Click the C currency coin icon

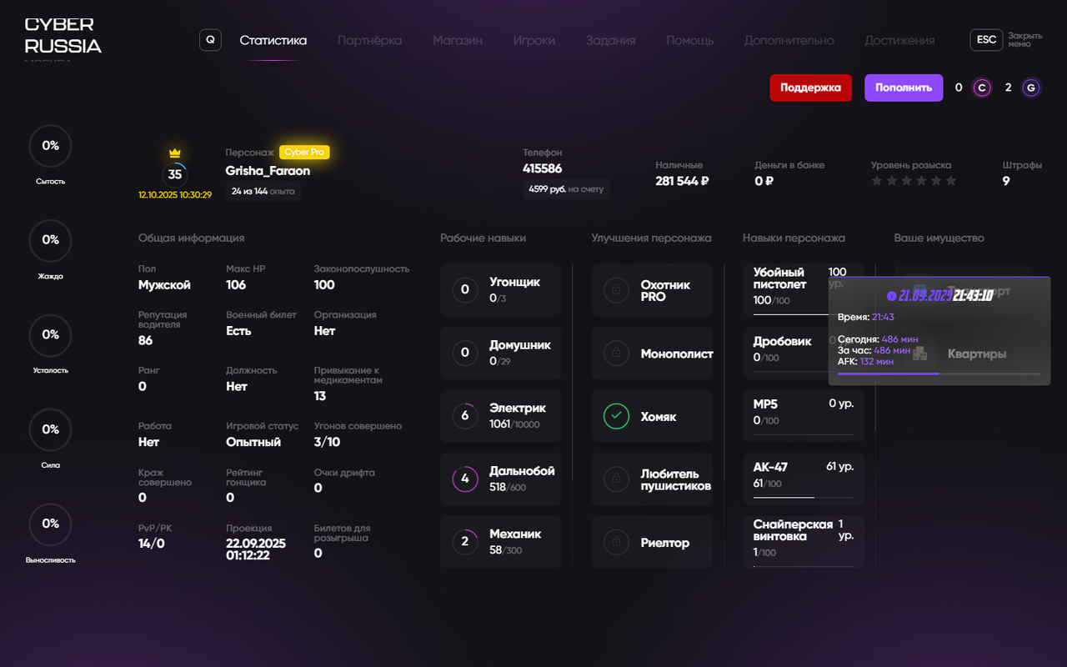coord(982,88)
